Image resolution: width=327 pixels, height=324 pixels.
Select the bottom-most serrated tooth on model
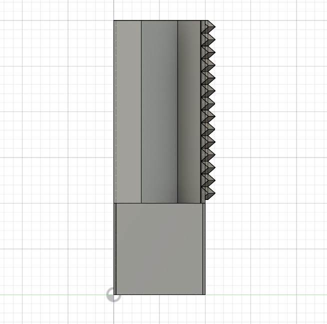[209, 193]
